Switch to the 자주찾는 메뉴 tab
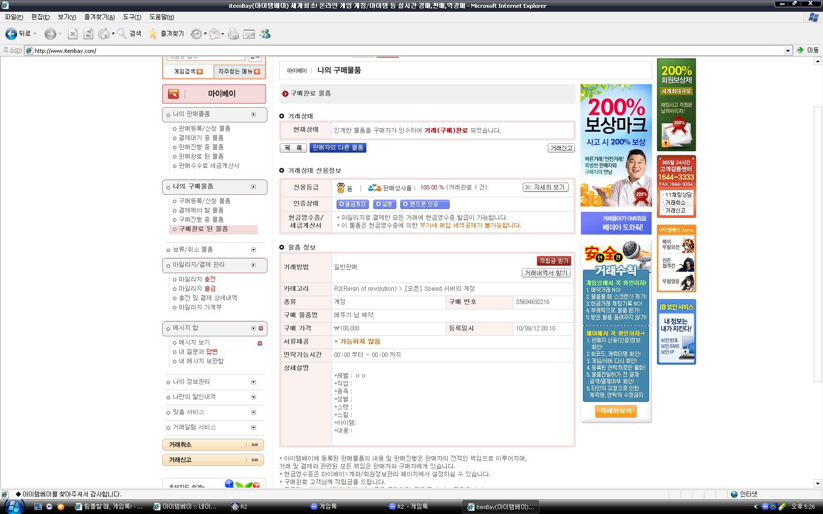 point(239,71)
